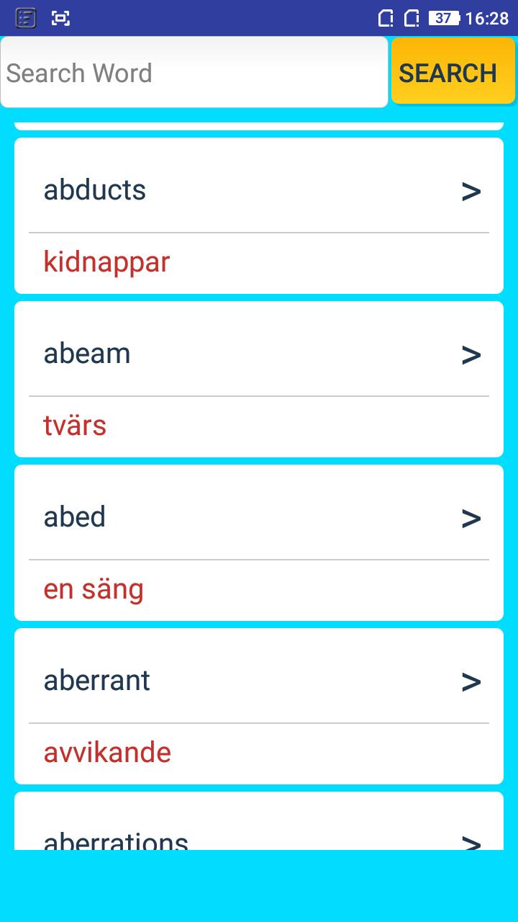Image resolution: width=518 pixels, height=922 pixels.
Task: Select the translation tvärs
Action: (x=75, y=425)
